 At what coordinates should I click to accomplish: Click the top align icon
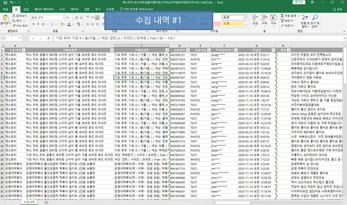[88, 17]
